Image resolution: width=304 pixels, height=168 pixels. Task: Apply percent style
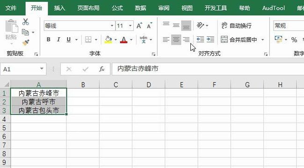point(294,40)
